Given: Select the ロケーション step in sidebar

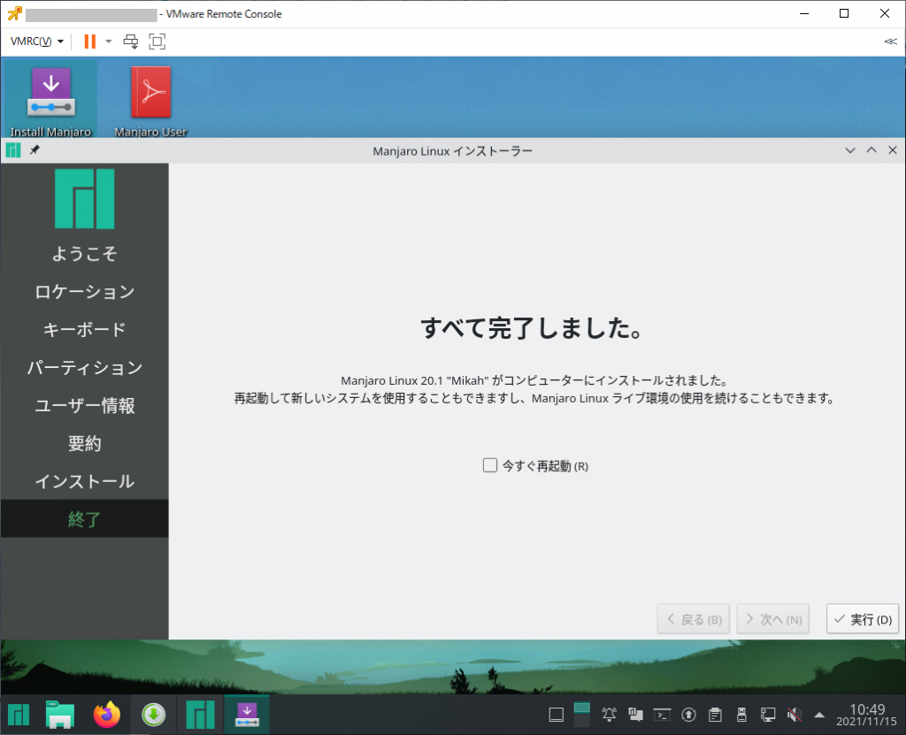Looking at the screenshot, I should tap(84, 292).
